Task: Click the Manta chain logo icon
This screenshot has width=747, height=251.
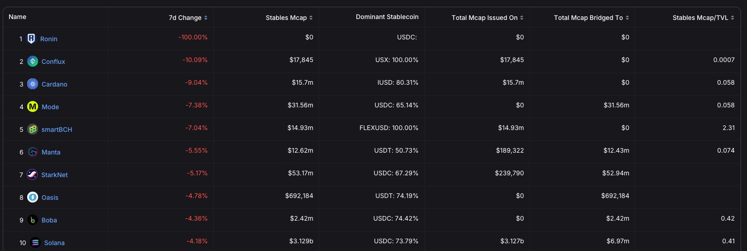Action: (33, 152)
